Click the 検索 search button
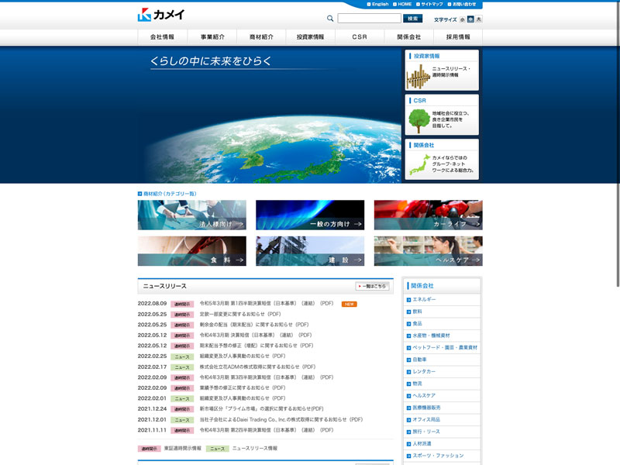This screenshot has width=620, height=465. 413,19
